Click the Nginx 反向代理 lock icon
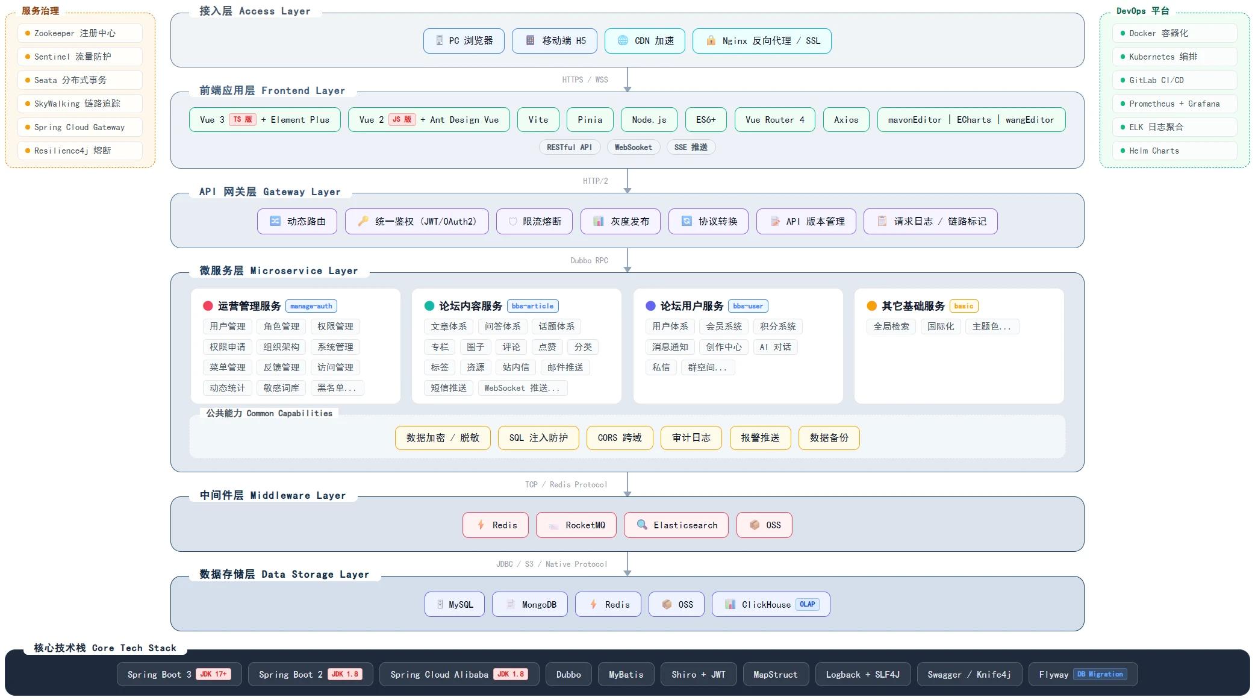Viewport: 1255px width, 700px height. tap(711, 40)
